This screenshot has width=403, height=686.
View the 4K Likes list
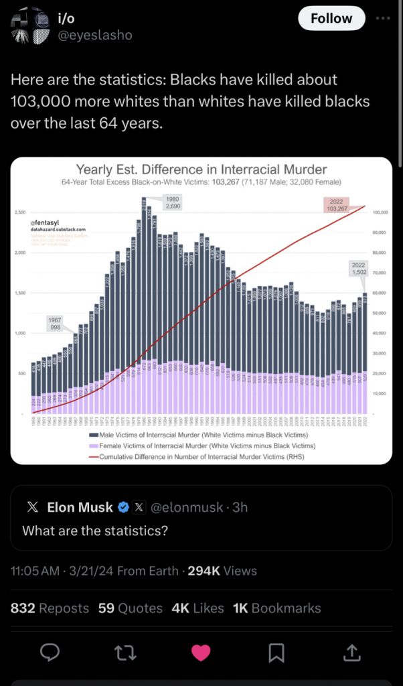tap(197, 608)
